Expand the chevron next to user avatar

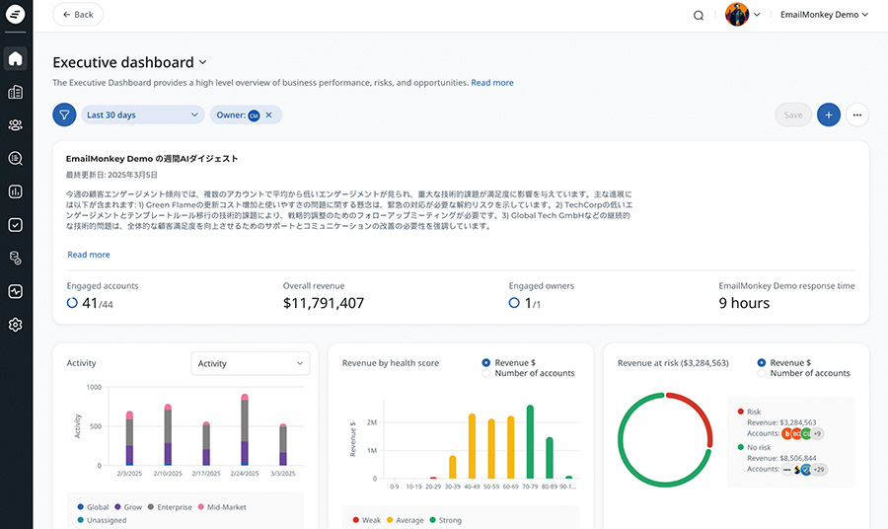point(757,15)
